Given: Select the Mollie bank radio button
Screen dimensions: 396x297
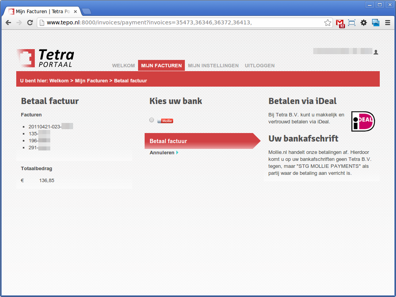Looking at the screenshot, I should pyautogui.click(x=152, y=120).
